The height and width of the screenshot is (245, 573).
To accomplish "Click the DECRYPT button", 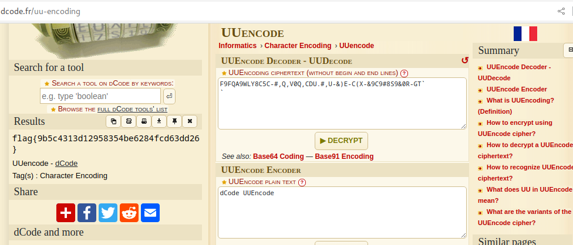I will (341, 141).
